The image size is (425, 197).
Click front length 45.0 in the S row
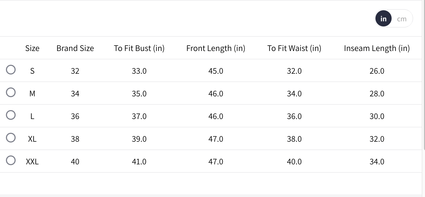tap(216, 71)
